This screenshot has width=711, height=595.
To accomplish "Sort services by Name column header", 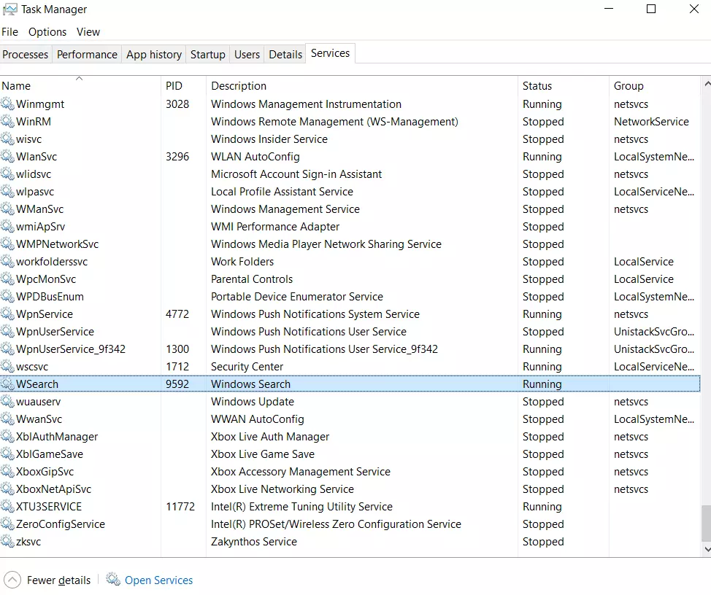I will 80,86.
